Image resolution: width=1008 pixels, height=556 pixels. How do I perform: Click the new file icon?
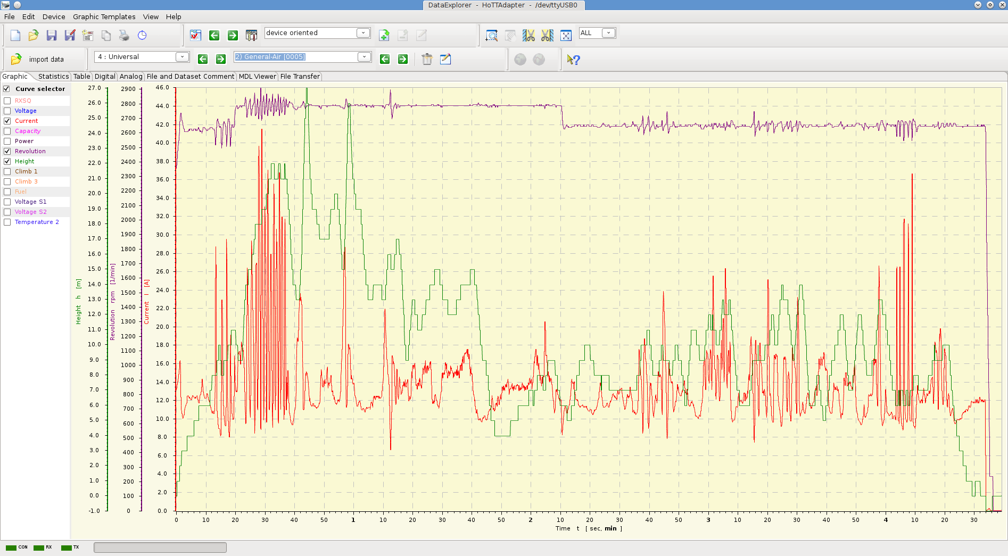pyautogui.click(x=15, y=36)
